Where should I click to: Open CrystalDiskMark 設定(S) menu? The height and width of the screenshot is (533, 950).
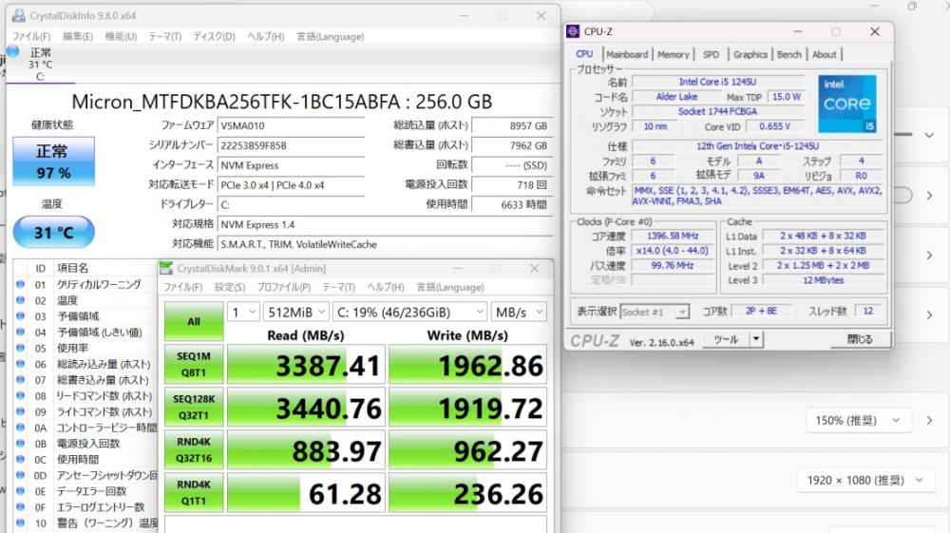pyautogui.click(x=230, y=287)
